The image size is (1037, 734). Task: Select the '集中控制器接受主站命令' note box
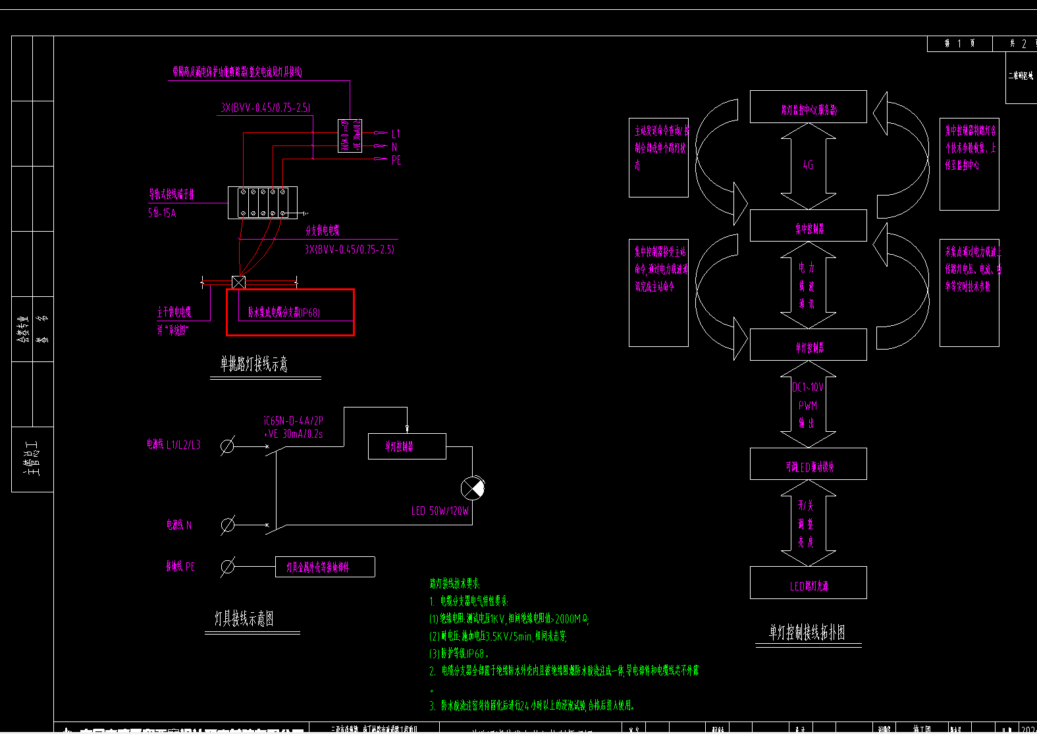pyautogui.click(x=658, y=293)
